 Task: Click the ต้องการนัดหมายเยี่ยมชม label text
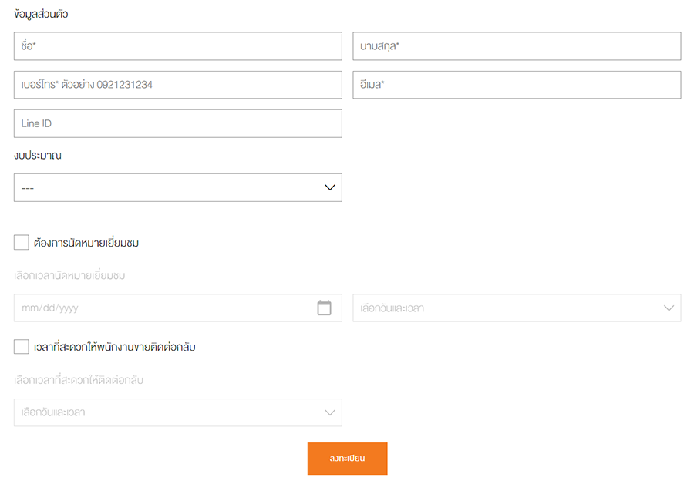tap(86, 243)
